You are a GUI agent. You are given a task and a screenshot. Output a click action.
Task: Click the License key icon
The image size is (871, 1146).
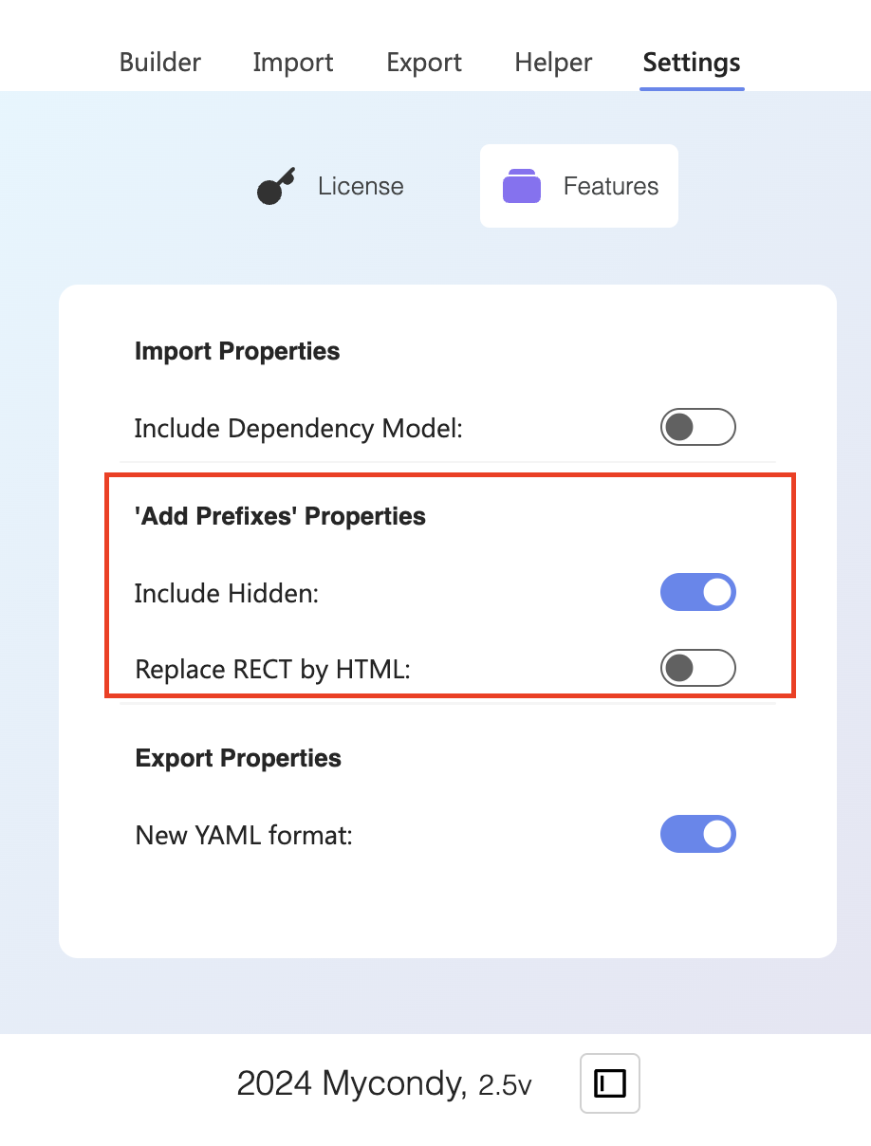276,187
